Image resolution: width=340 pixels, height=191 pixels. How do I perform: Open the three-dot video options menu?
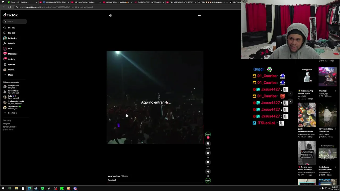point(199,15)
